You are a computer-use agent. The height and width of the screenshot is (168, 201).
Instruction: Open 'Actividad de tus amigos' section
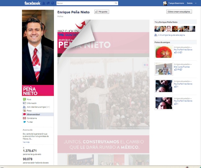[x=36, y=107]
